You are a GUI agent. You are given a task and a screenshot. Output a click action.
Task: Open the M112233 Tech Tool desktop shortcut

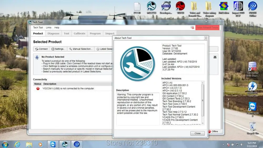coord(151,8)
